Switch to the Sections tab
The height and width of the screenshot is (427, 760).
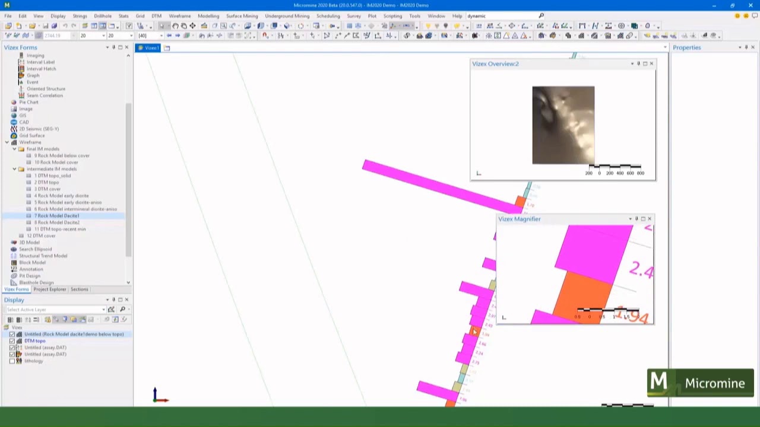coord(79,289)
